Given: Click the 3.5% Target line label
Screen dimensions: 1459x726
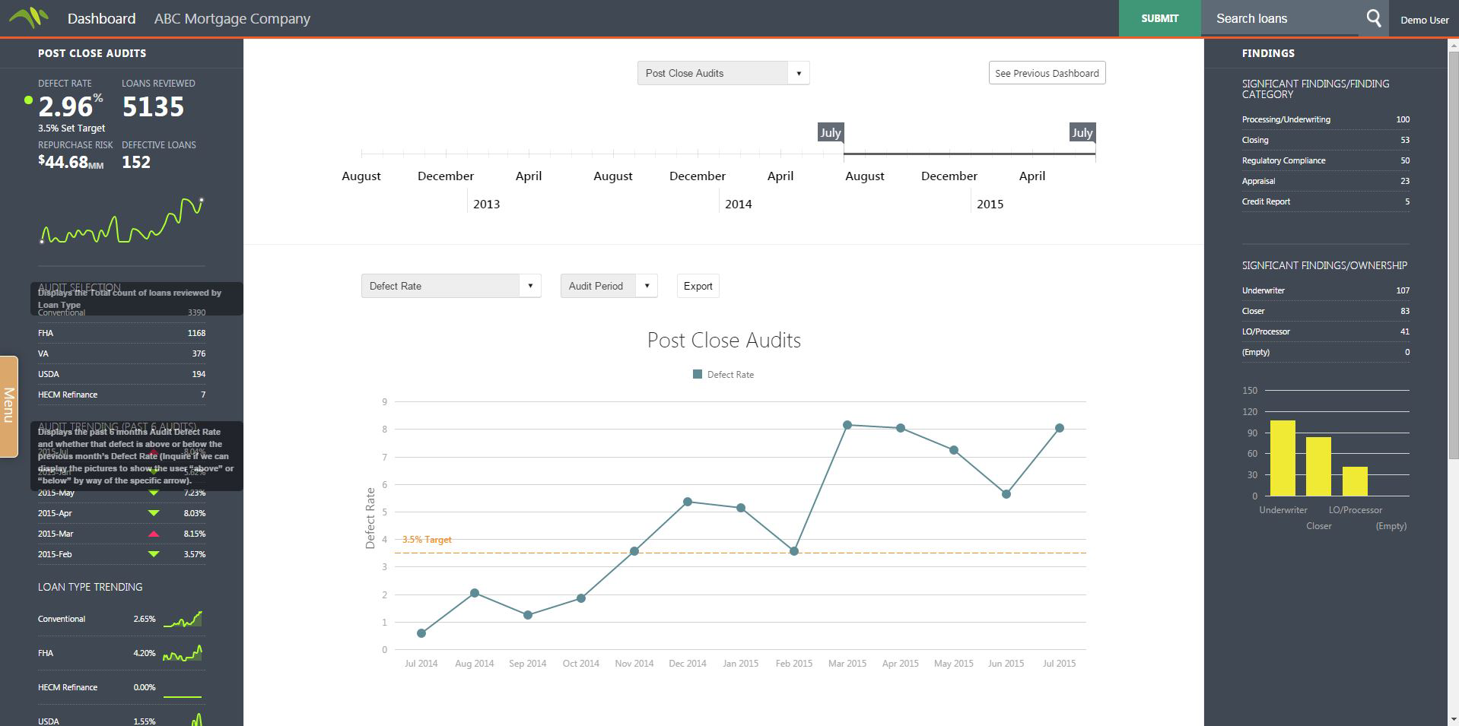Looking at the screenshot, I should (427, 540).
